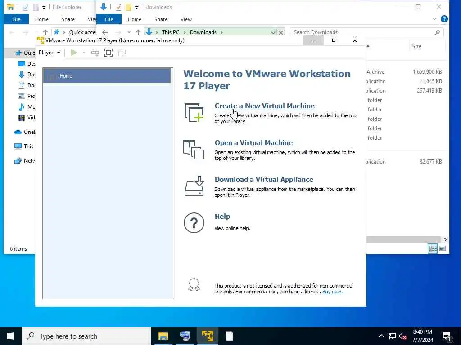This screenshot has width=461, height=345.
Task: Click the open virtual machine icon
Action: (194, 150)
